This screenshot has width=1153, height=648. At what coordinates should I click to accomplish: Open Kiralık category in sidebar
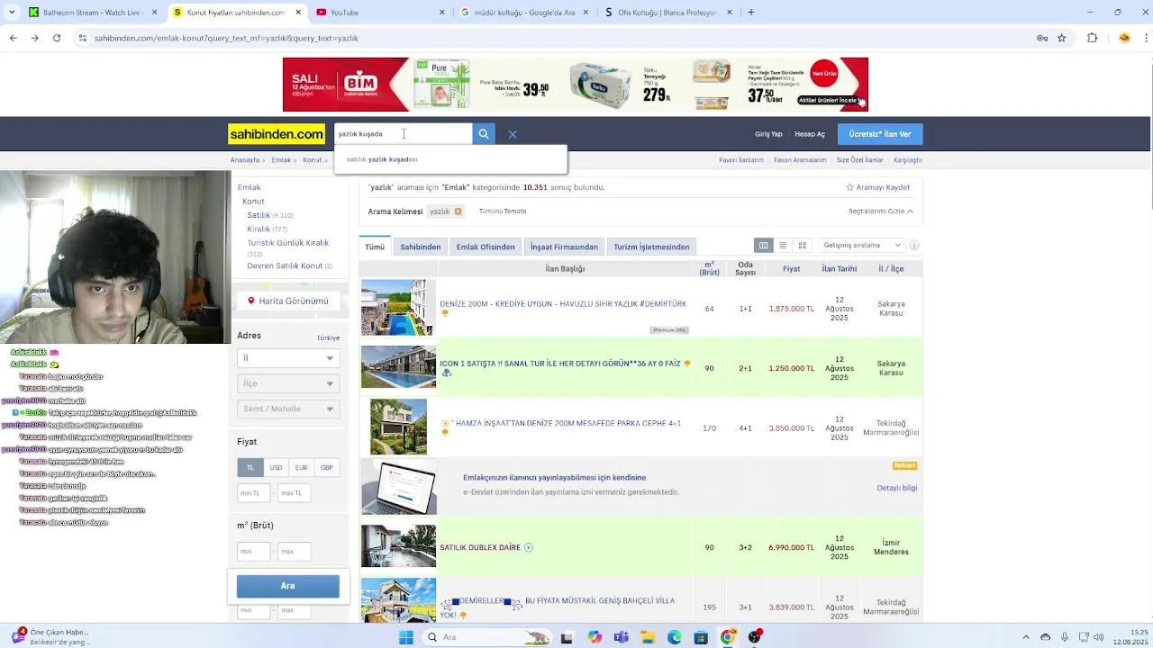[x=259, y=229]
